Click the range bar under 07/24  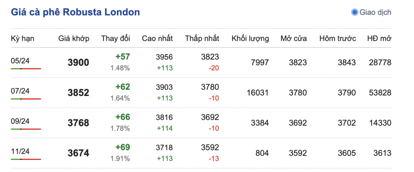point(26,99)
